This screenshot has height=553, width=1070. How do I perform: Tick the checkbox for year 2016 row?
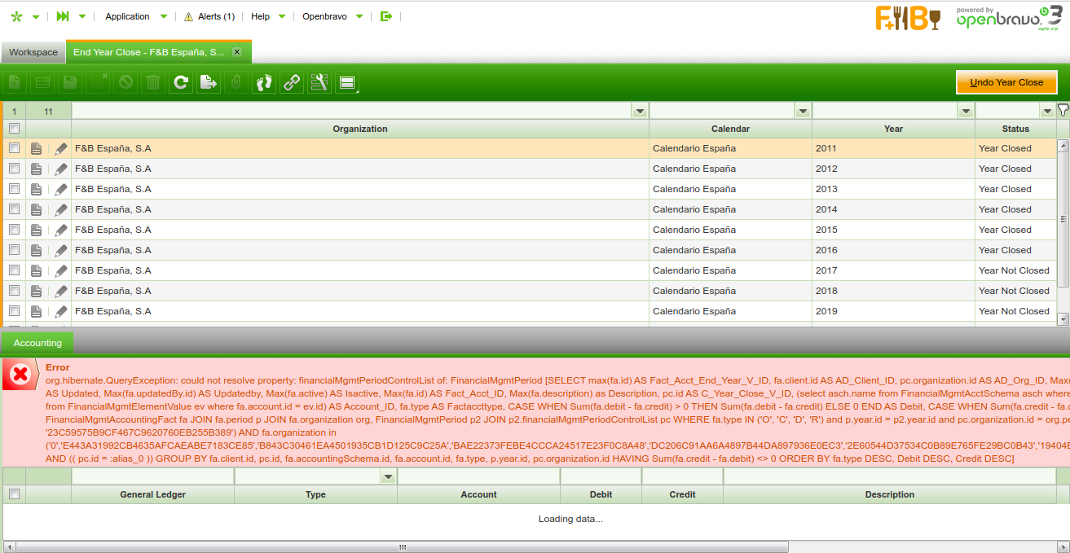14,250
